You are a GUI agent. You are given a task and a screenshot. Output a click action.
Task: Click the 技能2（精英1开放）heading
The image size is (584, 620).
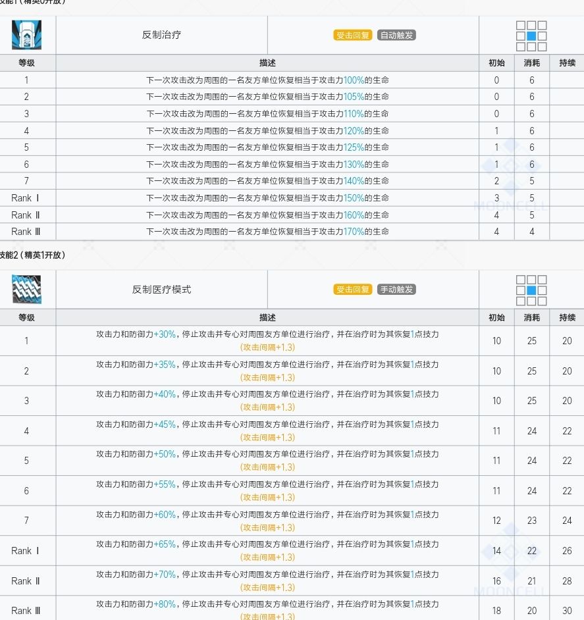click(x=32, y=255)
